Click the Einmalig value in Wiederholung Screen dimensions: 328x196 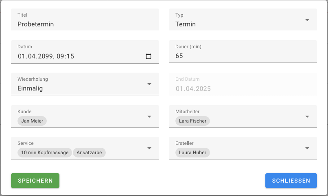click(x=30, y=88)
